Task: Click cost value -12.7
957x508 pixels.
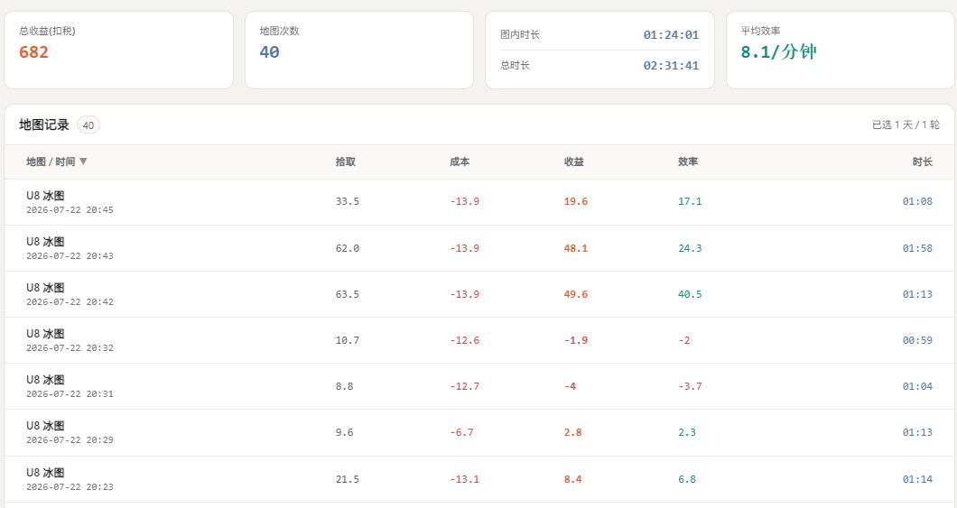Action: (x=464, y=386)
